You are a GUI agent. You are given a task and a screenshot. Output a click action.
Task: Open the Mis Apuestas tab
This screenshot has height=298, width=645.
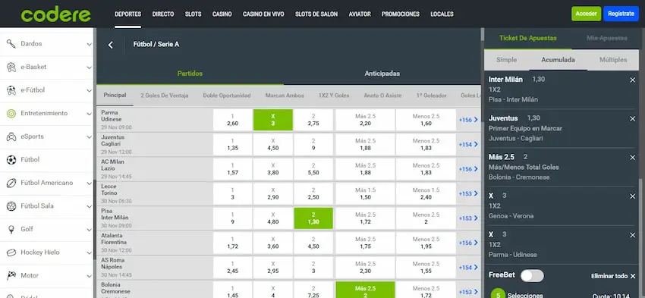[x=607, y=38]
